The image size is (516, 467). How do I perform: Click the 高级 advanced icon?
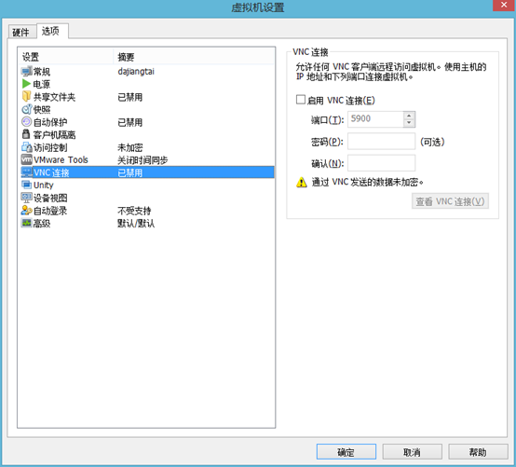tap(27, 223)
